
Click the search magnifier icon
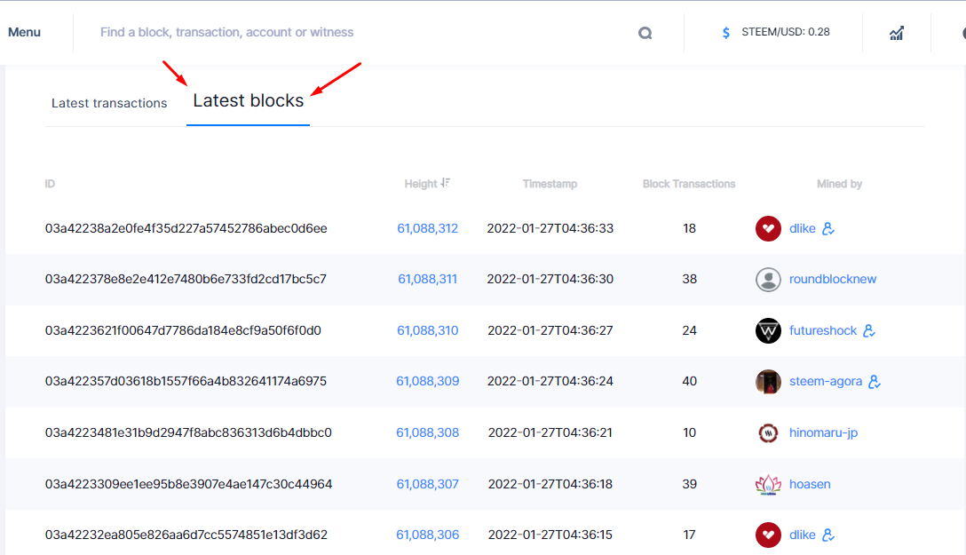click(645, 33)
